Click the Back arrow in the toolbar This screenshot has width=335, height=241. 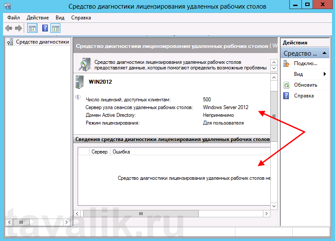[8, 28]
